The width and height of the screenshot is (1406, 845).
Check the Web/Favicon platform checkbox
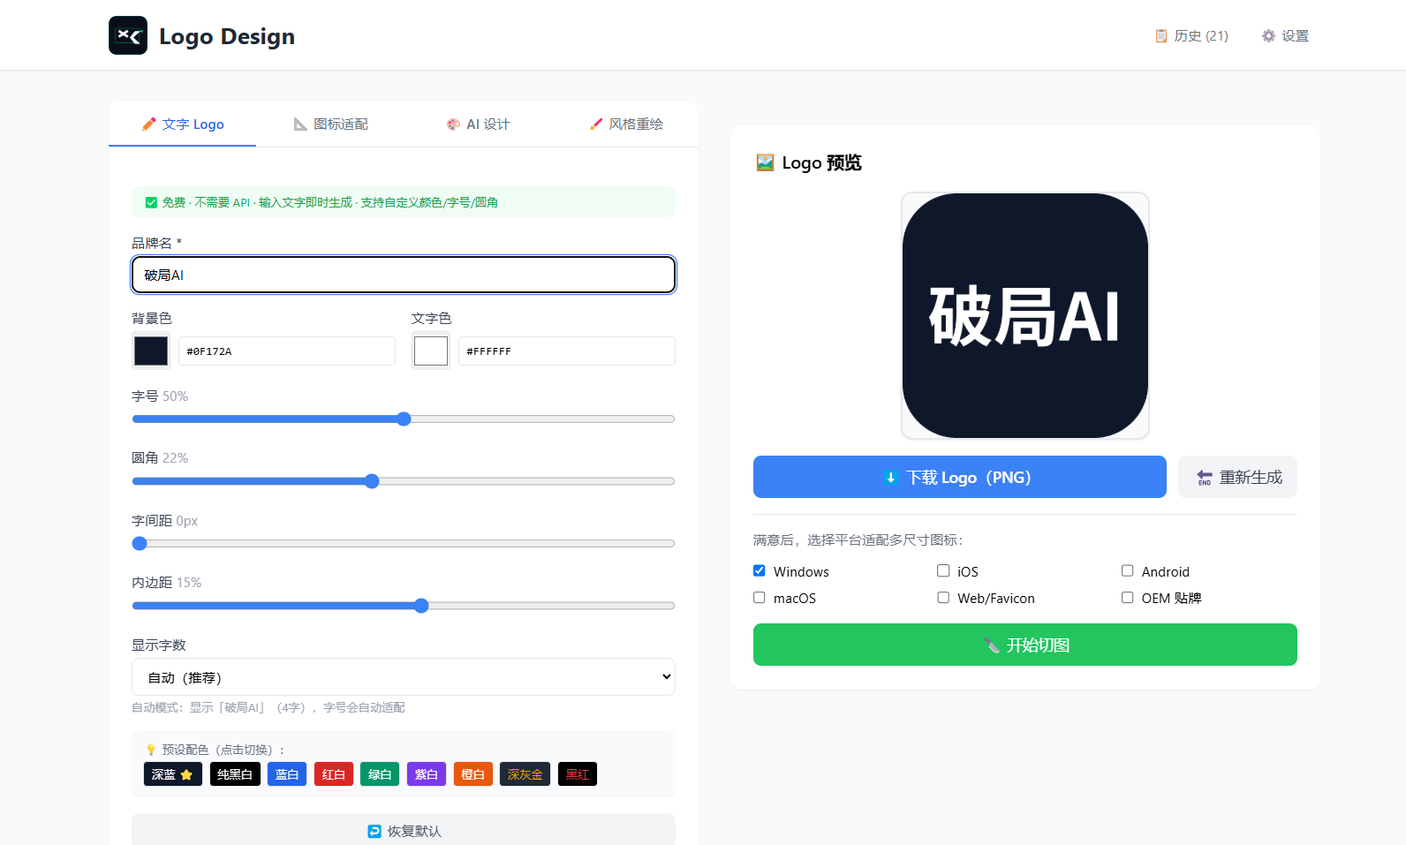943,598
